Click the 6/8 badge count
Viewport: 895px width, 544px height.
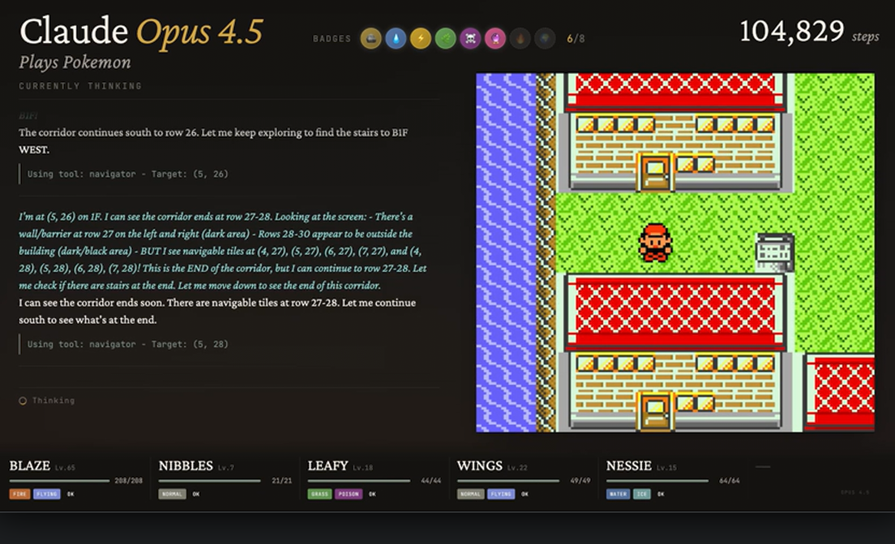click(x=576, y=39)
